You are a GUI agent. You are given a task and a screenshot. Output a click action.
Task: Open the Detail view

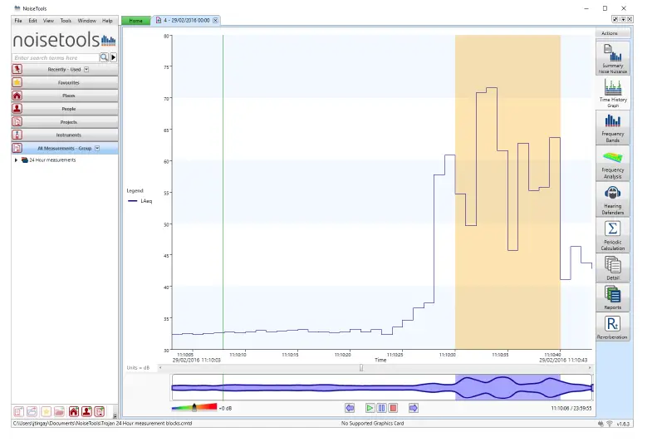pos(613,268)
